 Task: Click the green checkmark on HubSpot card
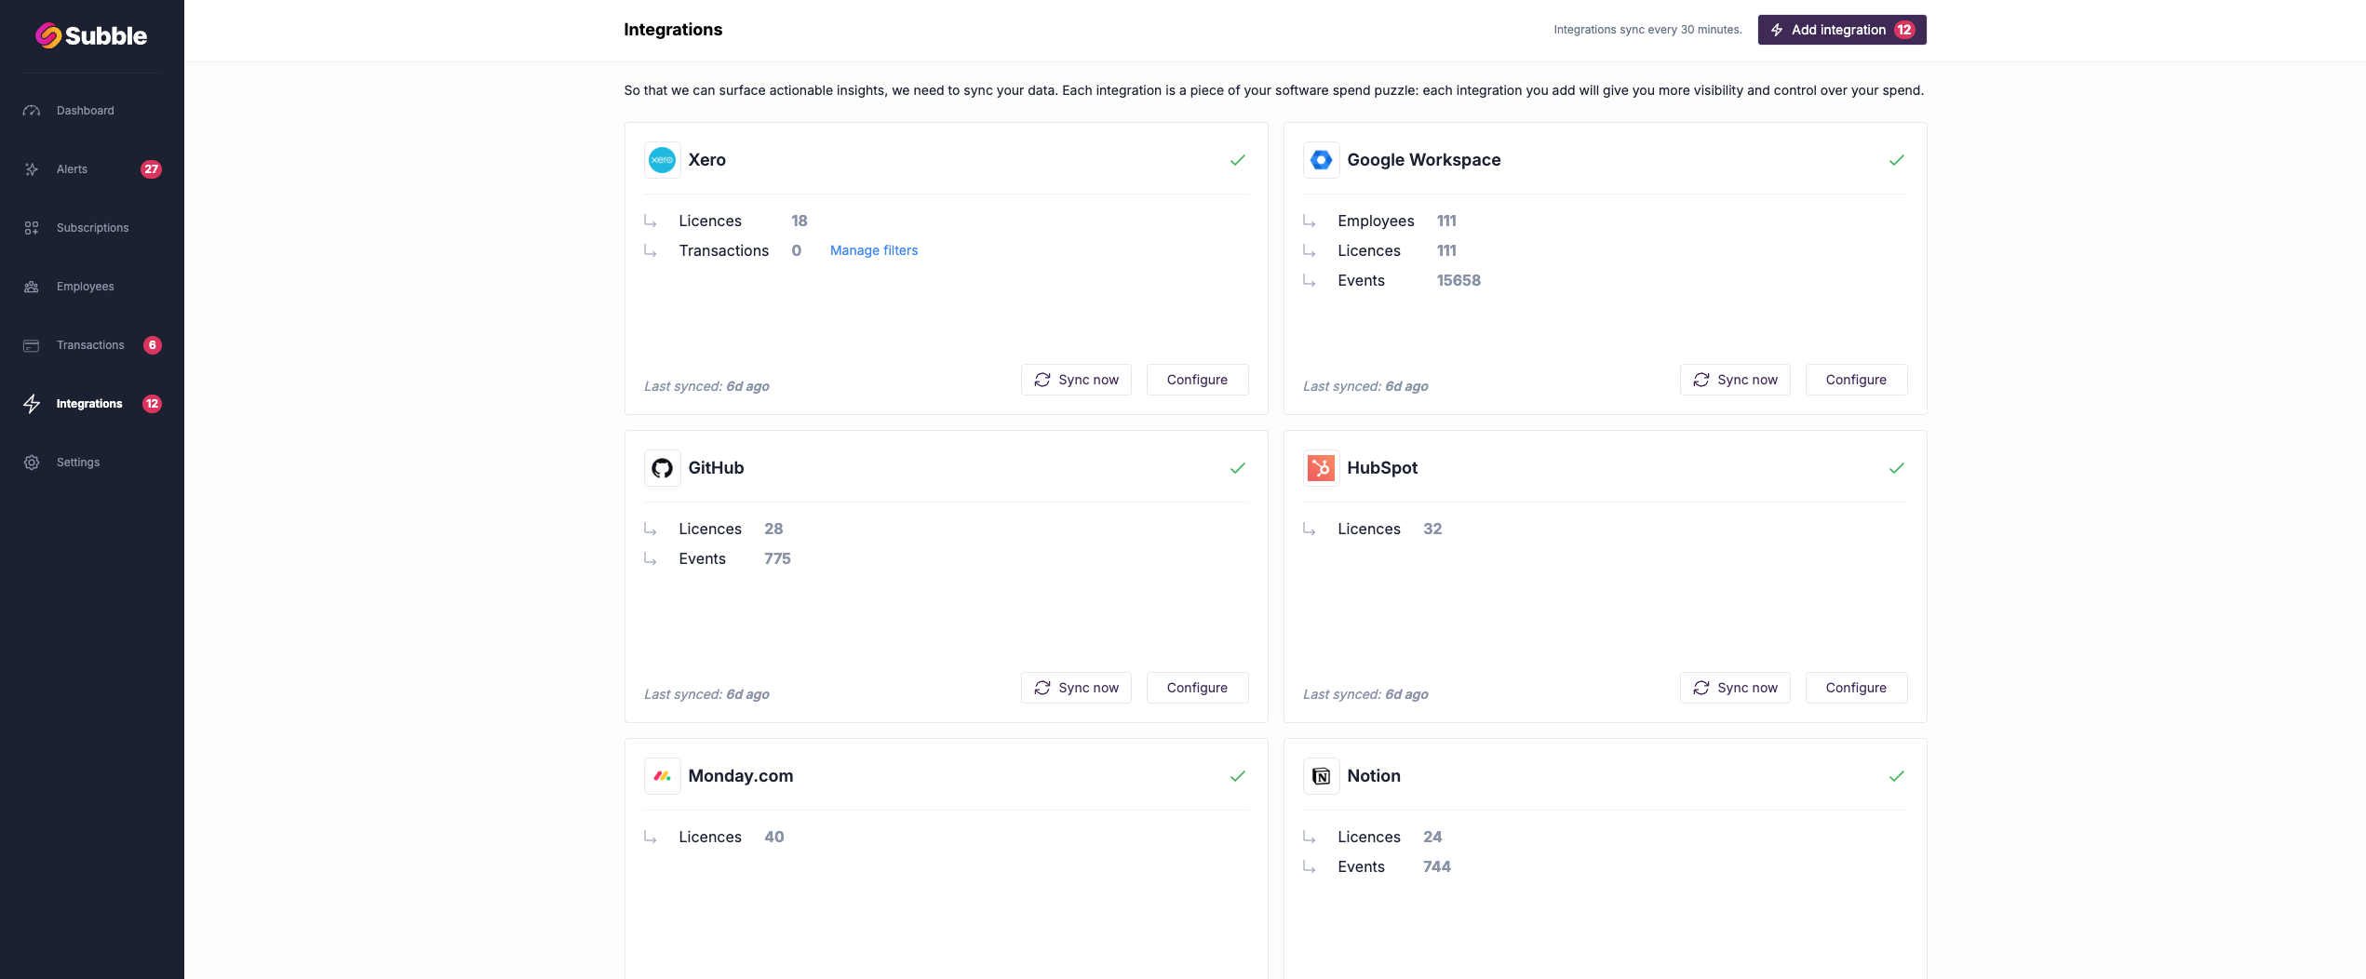pyautogui.click(x=1896, y=468)
